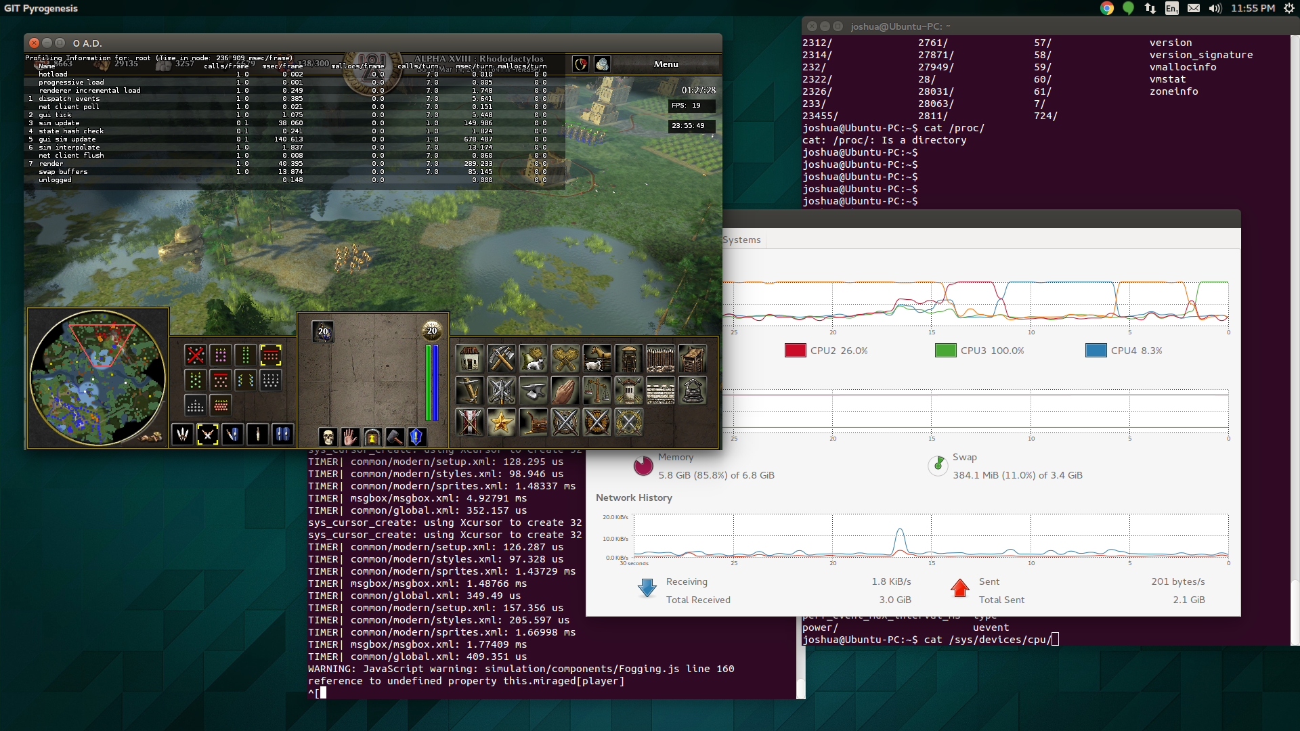This screenshot has height=731, width=1300.
Task: Select the white wedge formation icon
Action: pyautogui.click(x=196, y=405)
